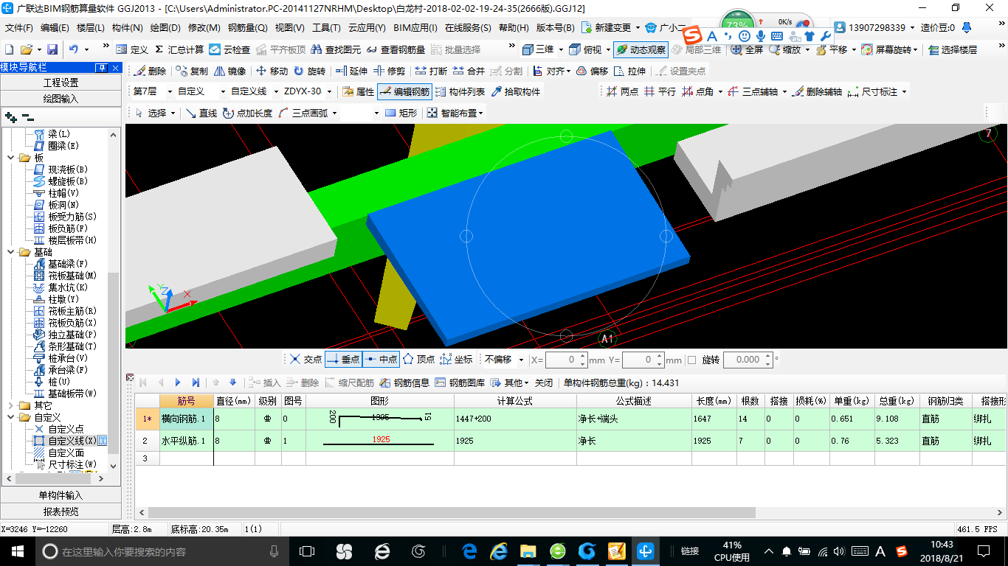Open the 工具(T) menu

[x=326, y=27]
